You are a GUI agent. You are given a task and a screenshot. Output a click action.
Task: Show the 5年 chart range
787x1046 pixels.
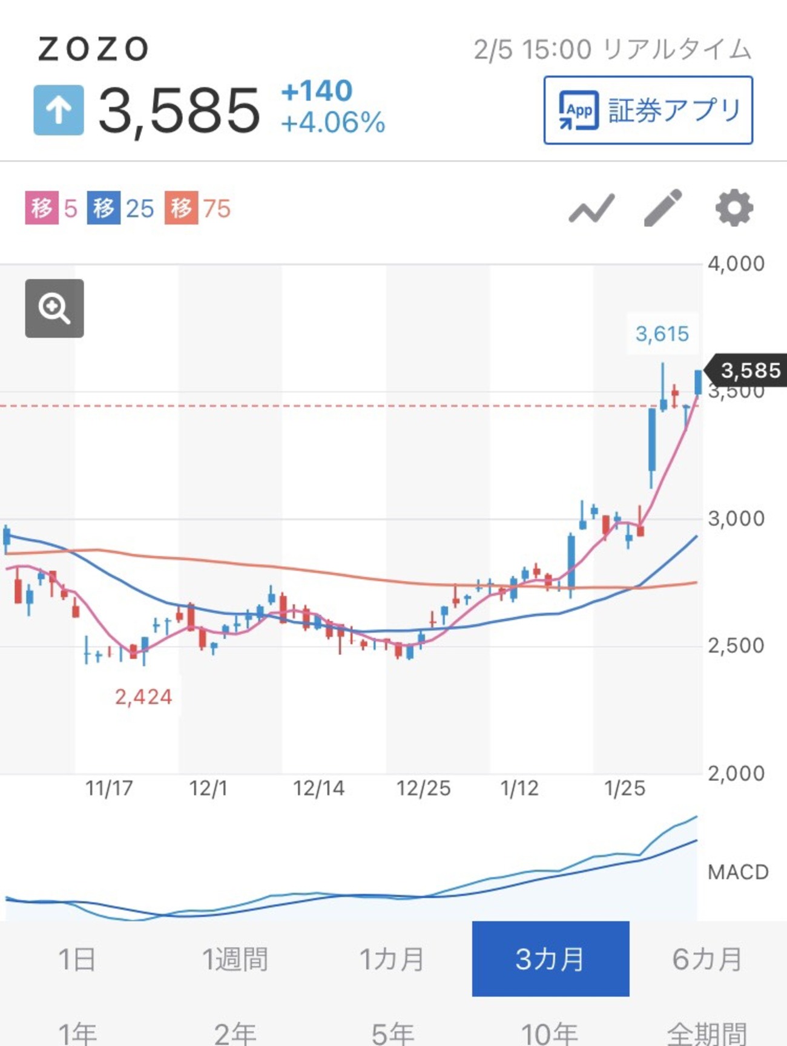[392, 1032]
